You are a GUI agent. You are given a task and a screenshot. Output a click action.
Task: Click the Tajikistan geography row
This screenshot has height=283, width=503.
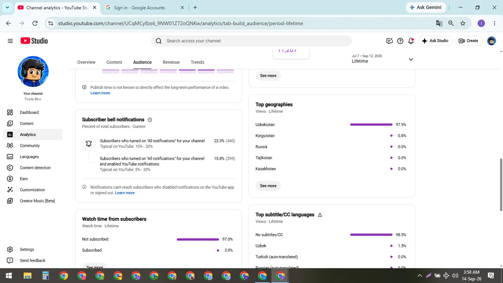[331, 158]
